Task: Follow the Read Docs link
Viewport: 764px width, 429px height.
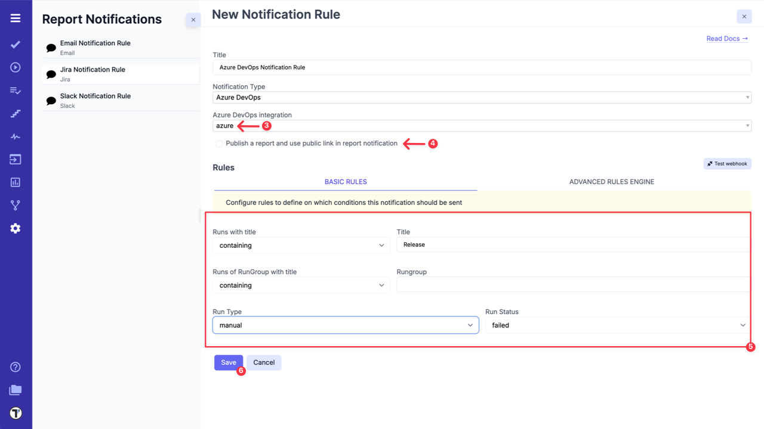Action: point(726,39)
